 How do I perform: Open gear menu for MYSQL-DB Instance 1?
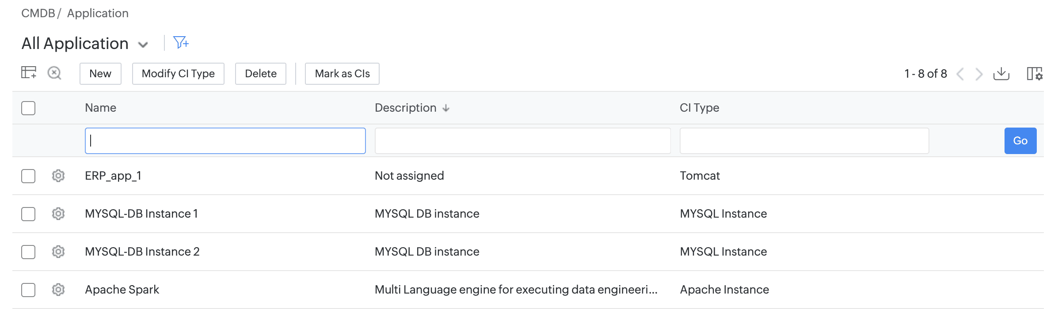(58, 214)
